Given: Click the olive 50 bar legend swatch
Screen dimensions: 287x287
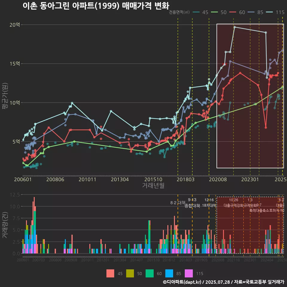Looking at the screenshot, I should click(x=130, y=274).
